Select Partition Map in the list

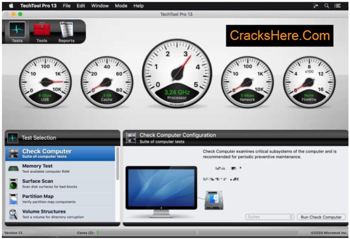coord(60,199)
